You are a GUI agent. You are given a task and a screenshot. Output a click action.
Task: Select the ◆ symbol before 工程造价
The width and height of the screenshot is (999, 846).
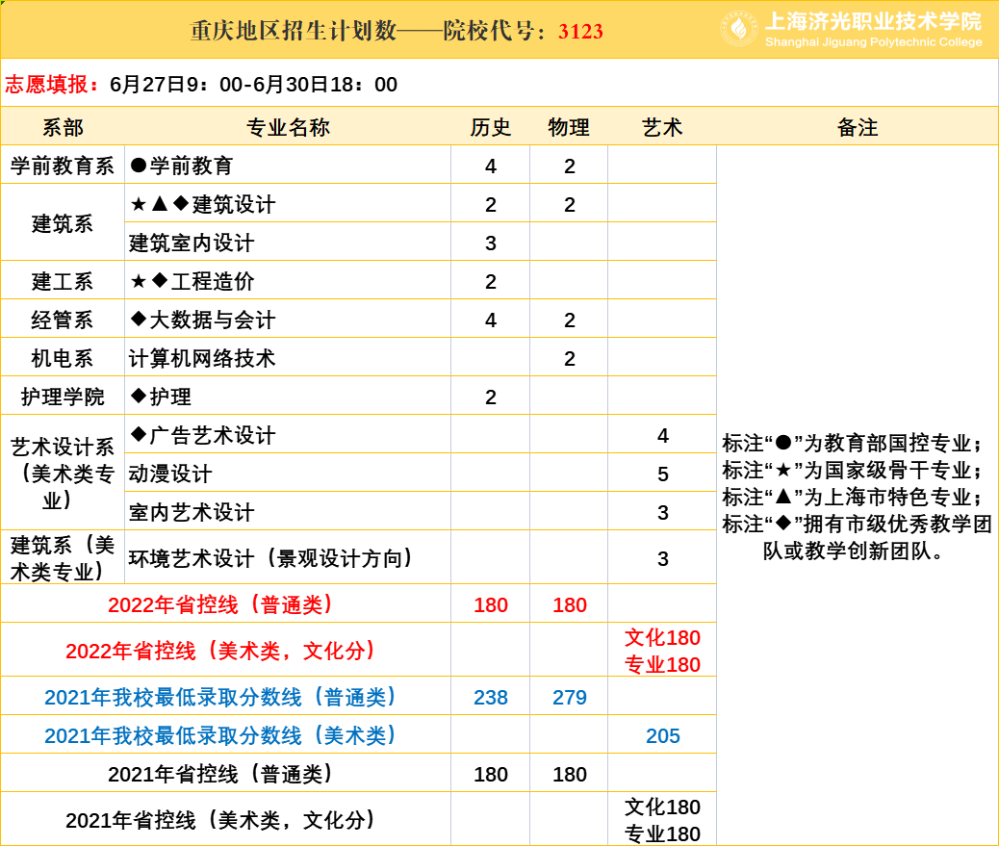[158, 280]
